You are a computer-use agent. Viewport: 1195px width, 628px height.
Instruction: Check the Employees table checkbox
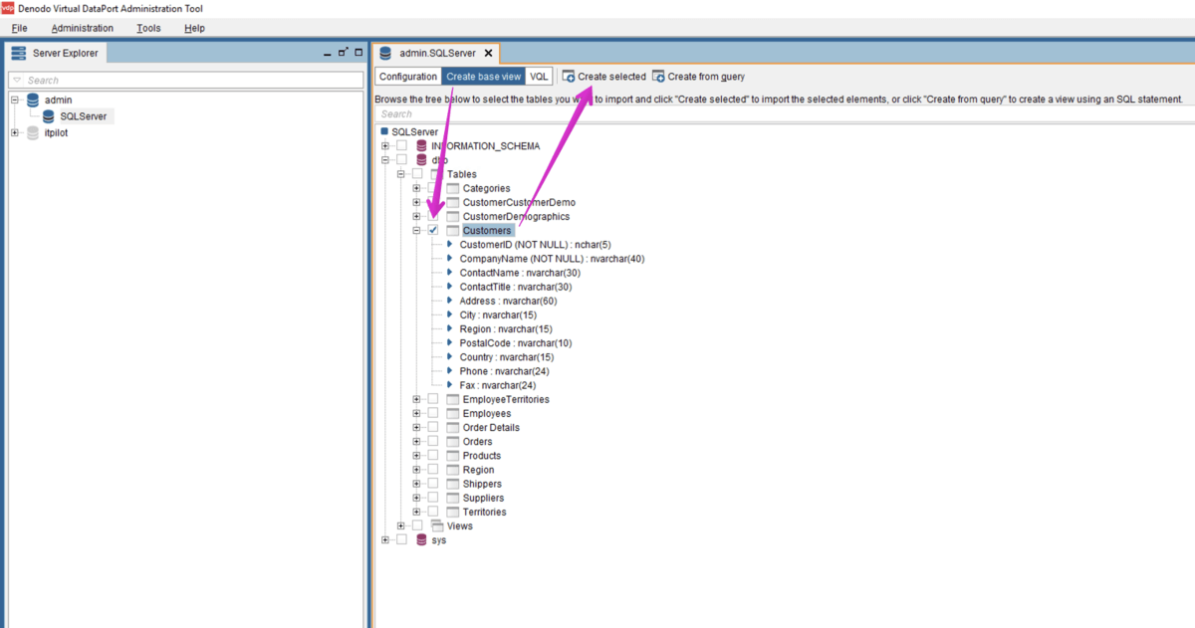(433, 413)
